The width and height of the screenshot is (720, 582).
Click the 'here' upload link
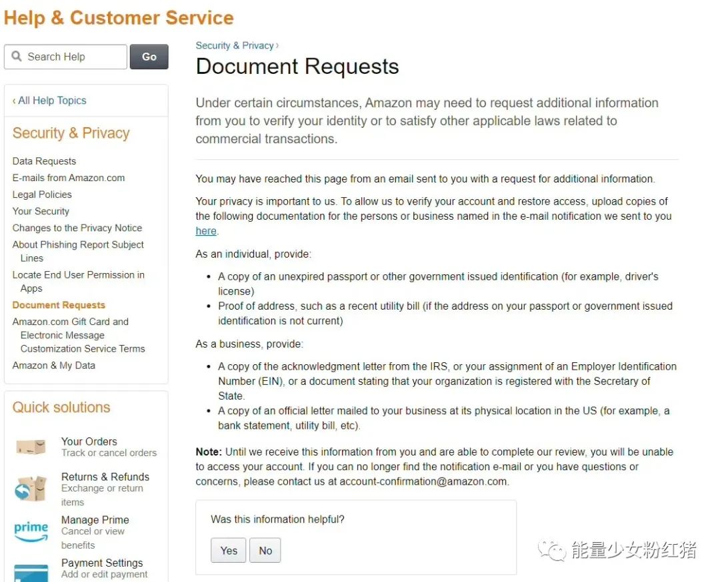(206, 231)
